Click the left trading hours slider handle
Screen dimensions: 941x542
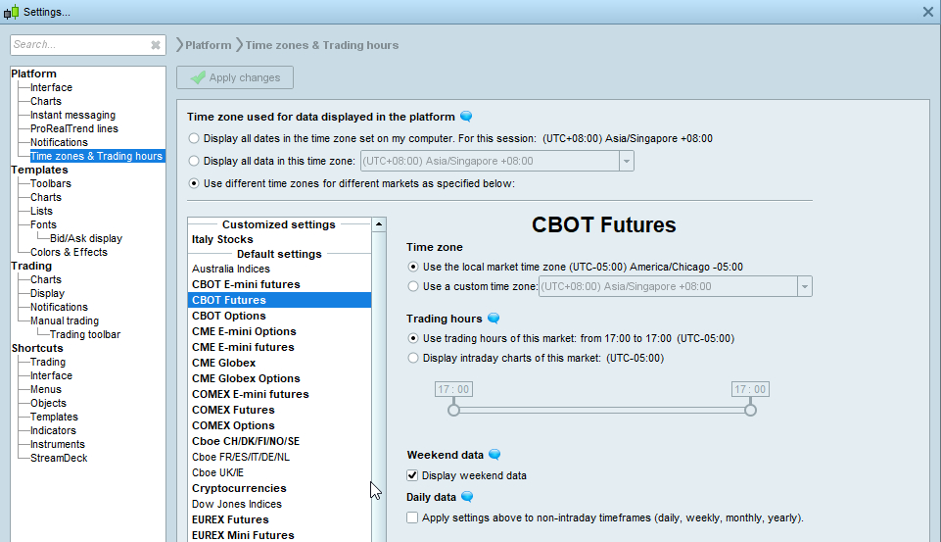453,411
